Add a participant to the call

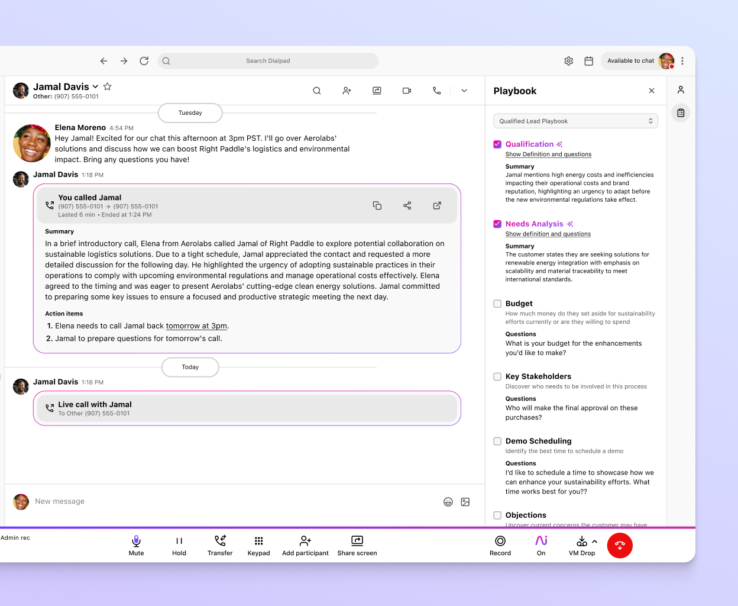coord(305,545)
